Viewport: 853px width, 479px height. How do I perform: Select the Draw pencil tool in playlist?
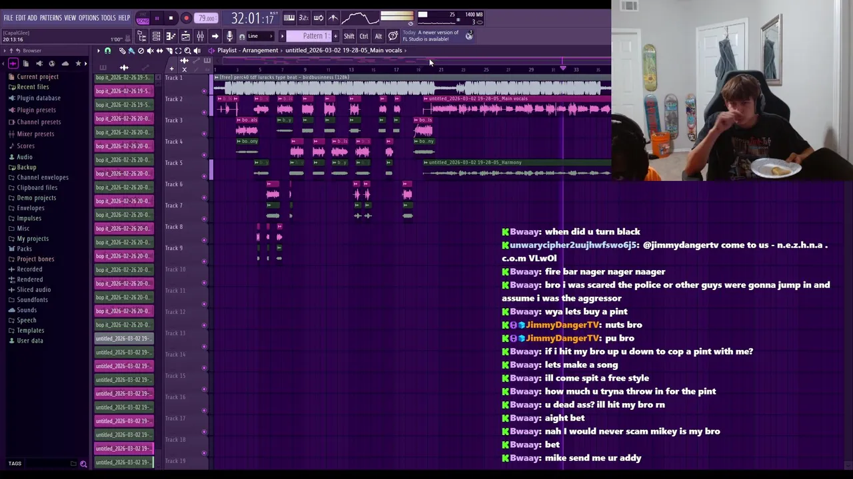click(x=122, y=51)
